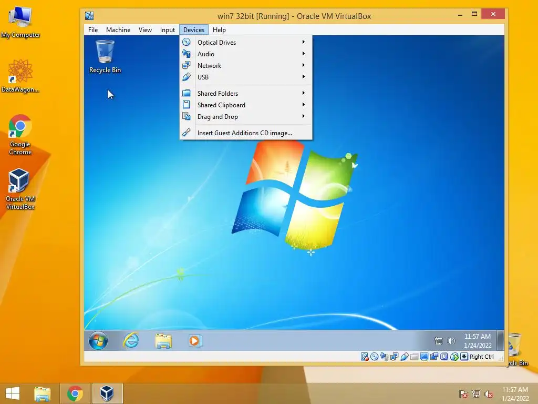538x404 pixels.
Task: Click the shared folders status bar icon
Action: pos(414,357)
